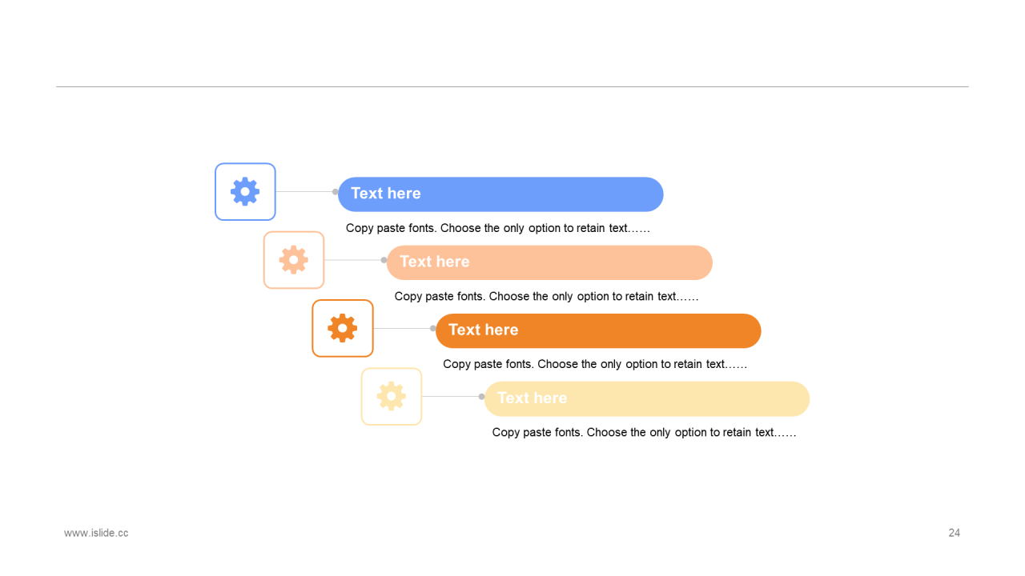Click gray connector dot beside blue bar

pos(336,192)
